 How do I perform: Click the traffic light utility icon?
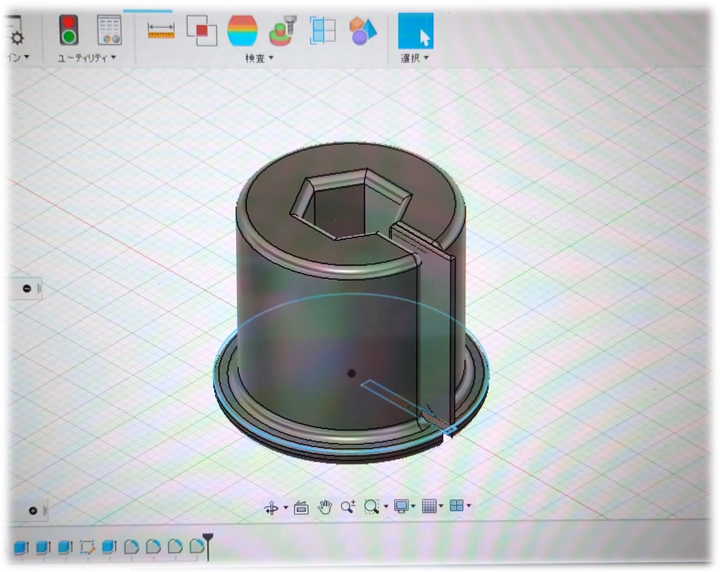[69, 30]
